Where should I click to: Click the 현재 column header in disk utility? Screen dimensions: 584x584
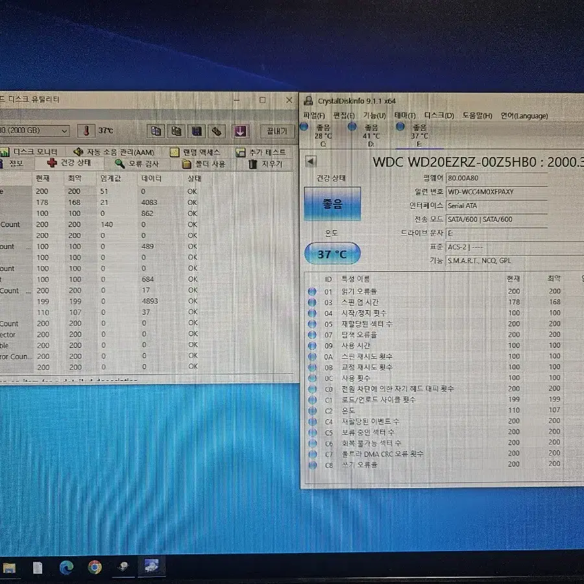coord(42,178)
